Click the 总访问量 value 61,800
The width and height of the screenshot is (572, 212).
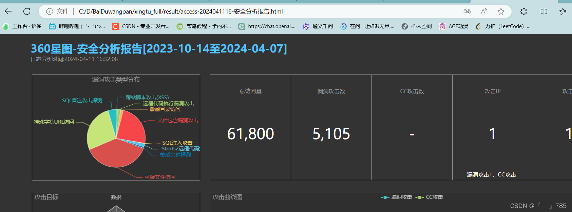[x=251, y=134]
